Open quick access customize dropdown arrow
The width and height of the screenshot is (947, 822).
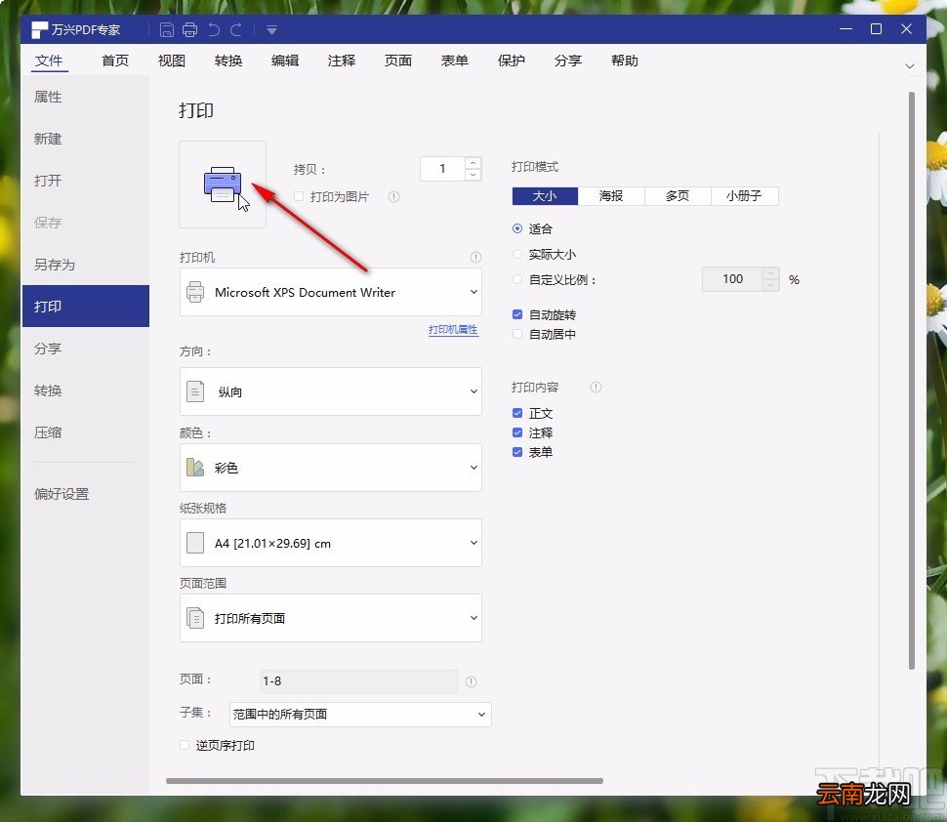tap(271, 30)
